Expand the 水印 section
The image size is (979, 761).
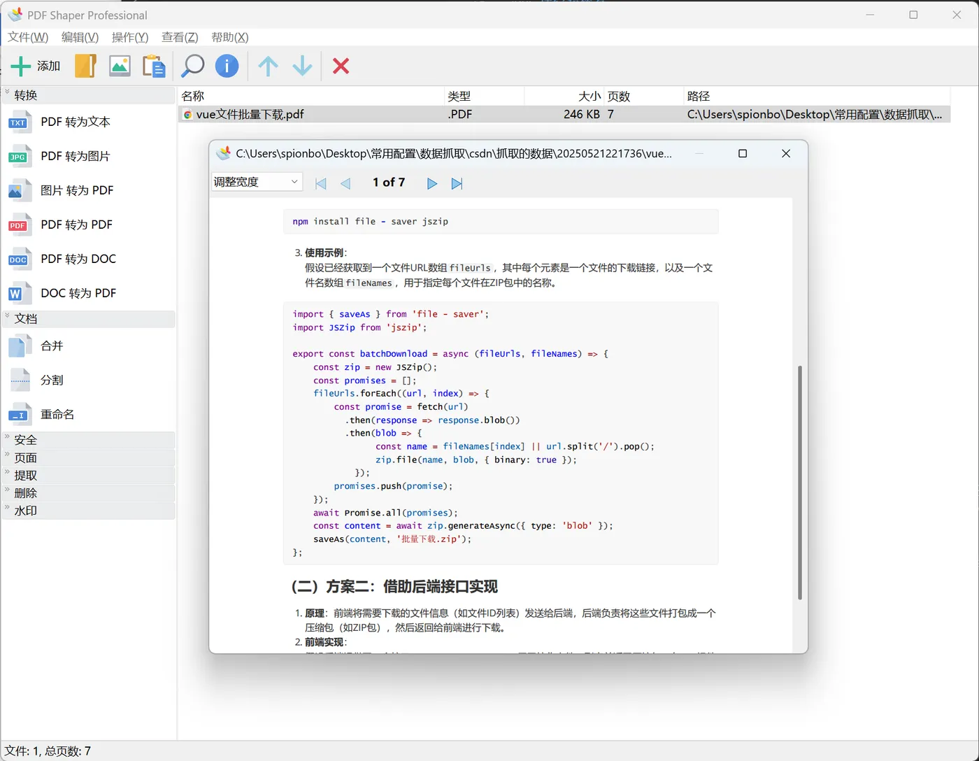click(89, 511)
